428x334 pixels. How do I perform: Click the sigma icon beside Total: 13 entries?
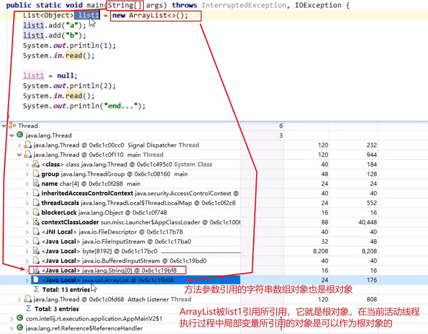click(x=36, y=289)
